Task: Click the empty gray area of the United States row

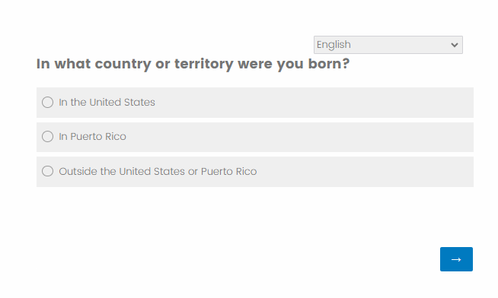Action: coord(314,103)
